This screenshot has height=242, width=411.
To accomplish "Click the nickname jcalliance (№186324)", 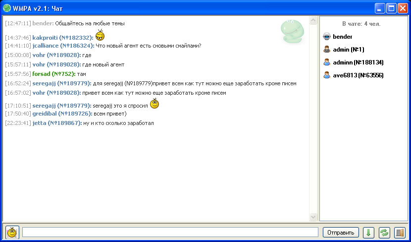I will (x=63, y=46).
